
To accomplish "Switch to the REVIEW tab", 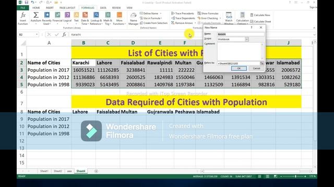I will (116, 8).
